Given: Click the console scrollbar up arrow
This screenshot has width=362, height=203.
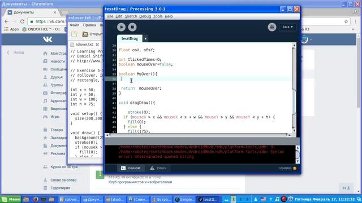Looking at the screenshot, I should [298, 148].
